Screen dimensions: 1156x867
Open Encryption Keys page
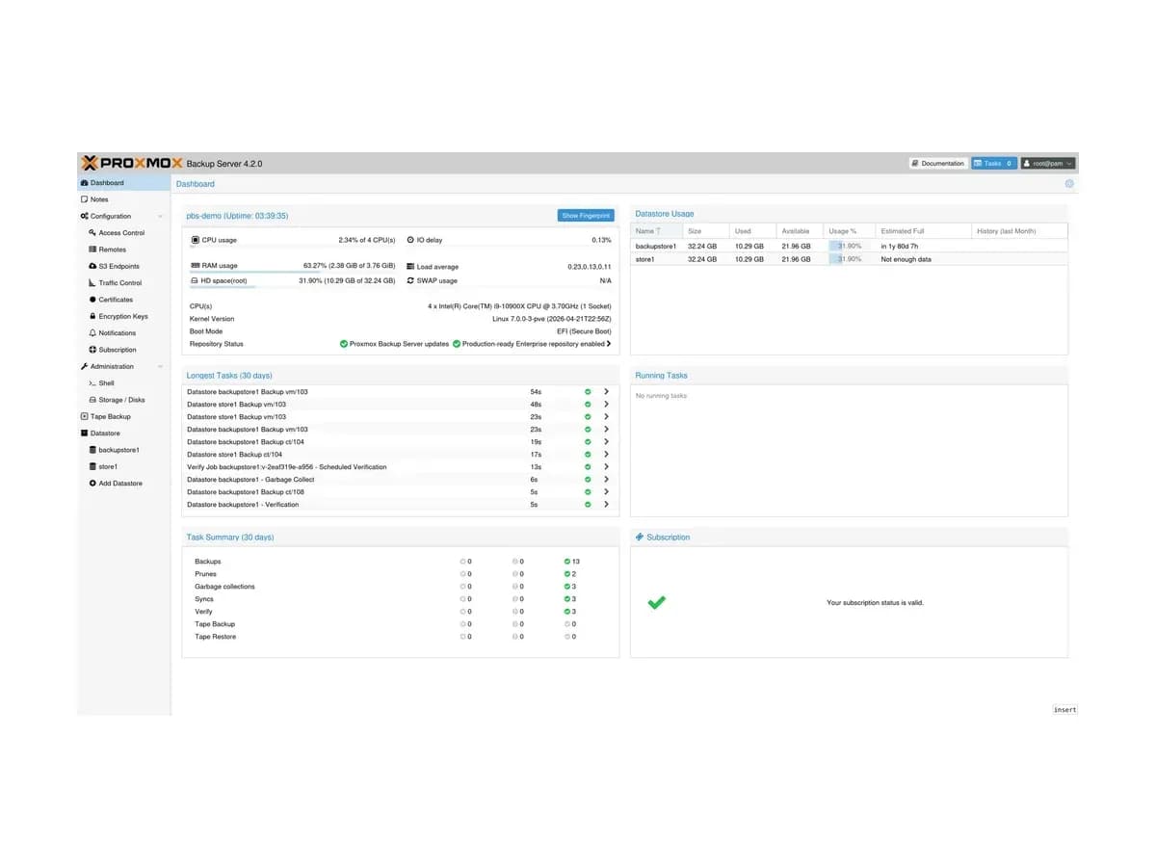pyautogui.click(x=122, y=317)
